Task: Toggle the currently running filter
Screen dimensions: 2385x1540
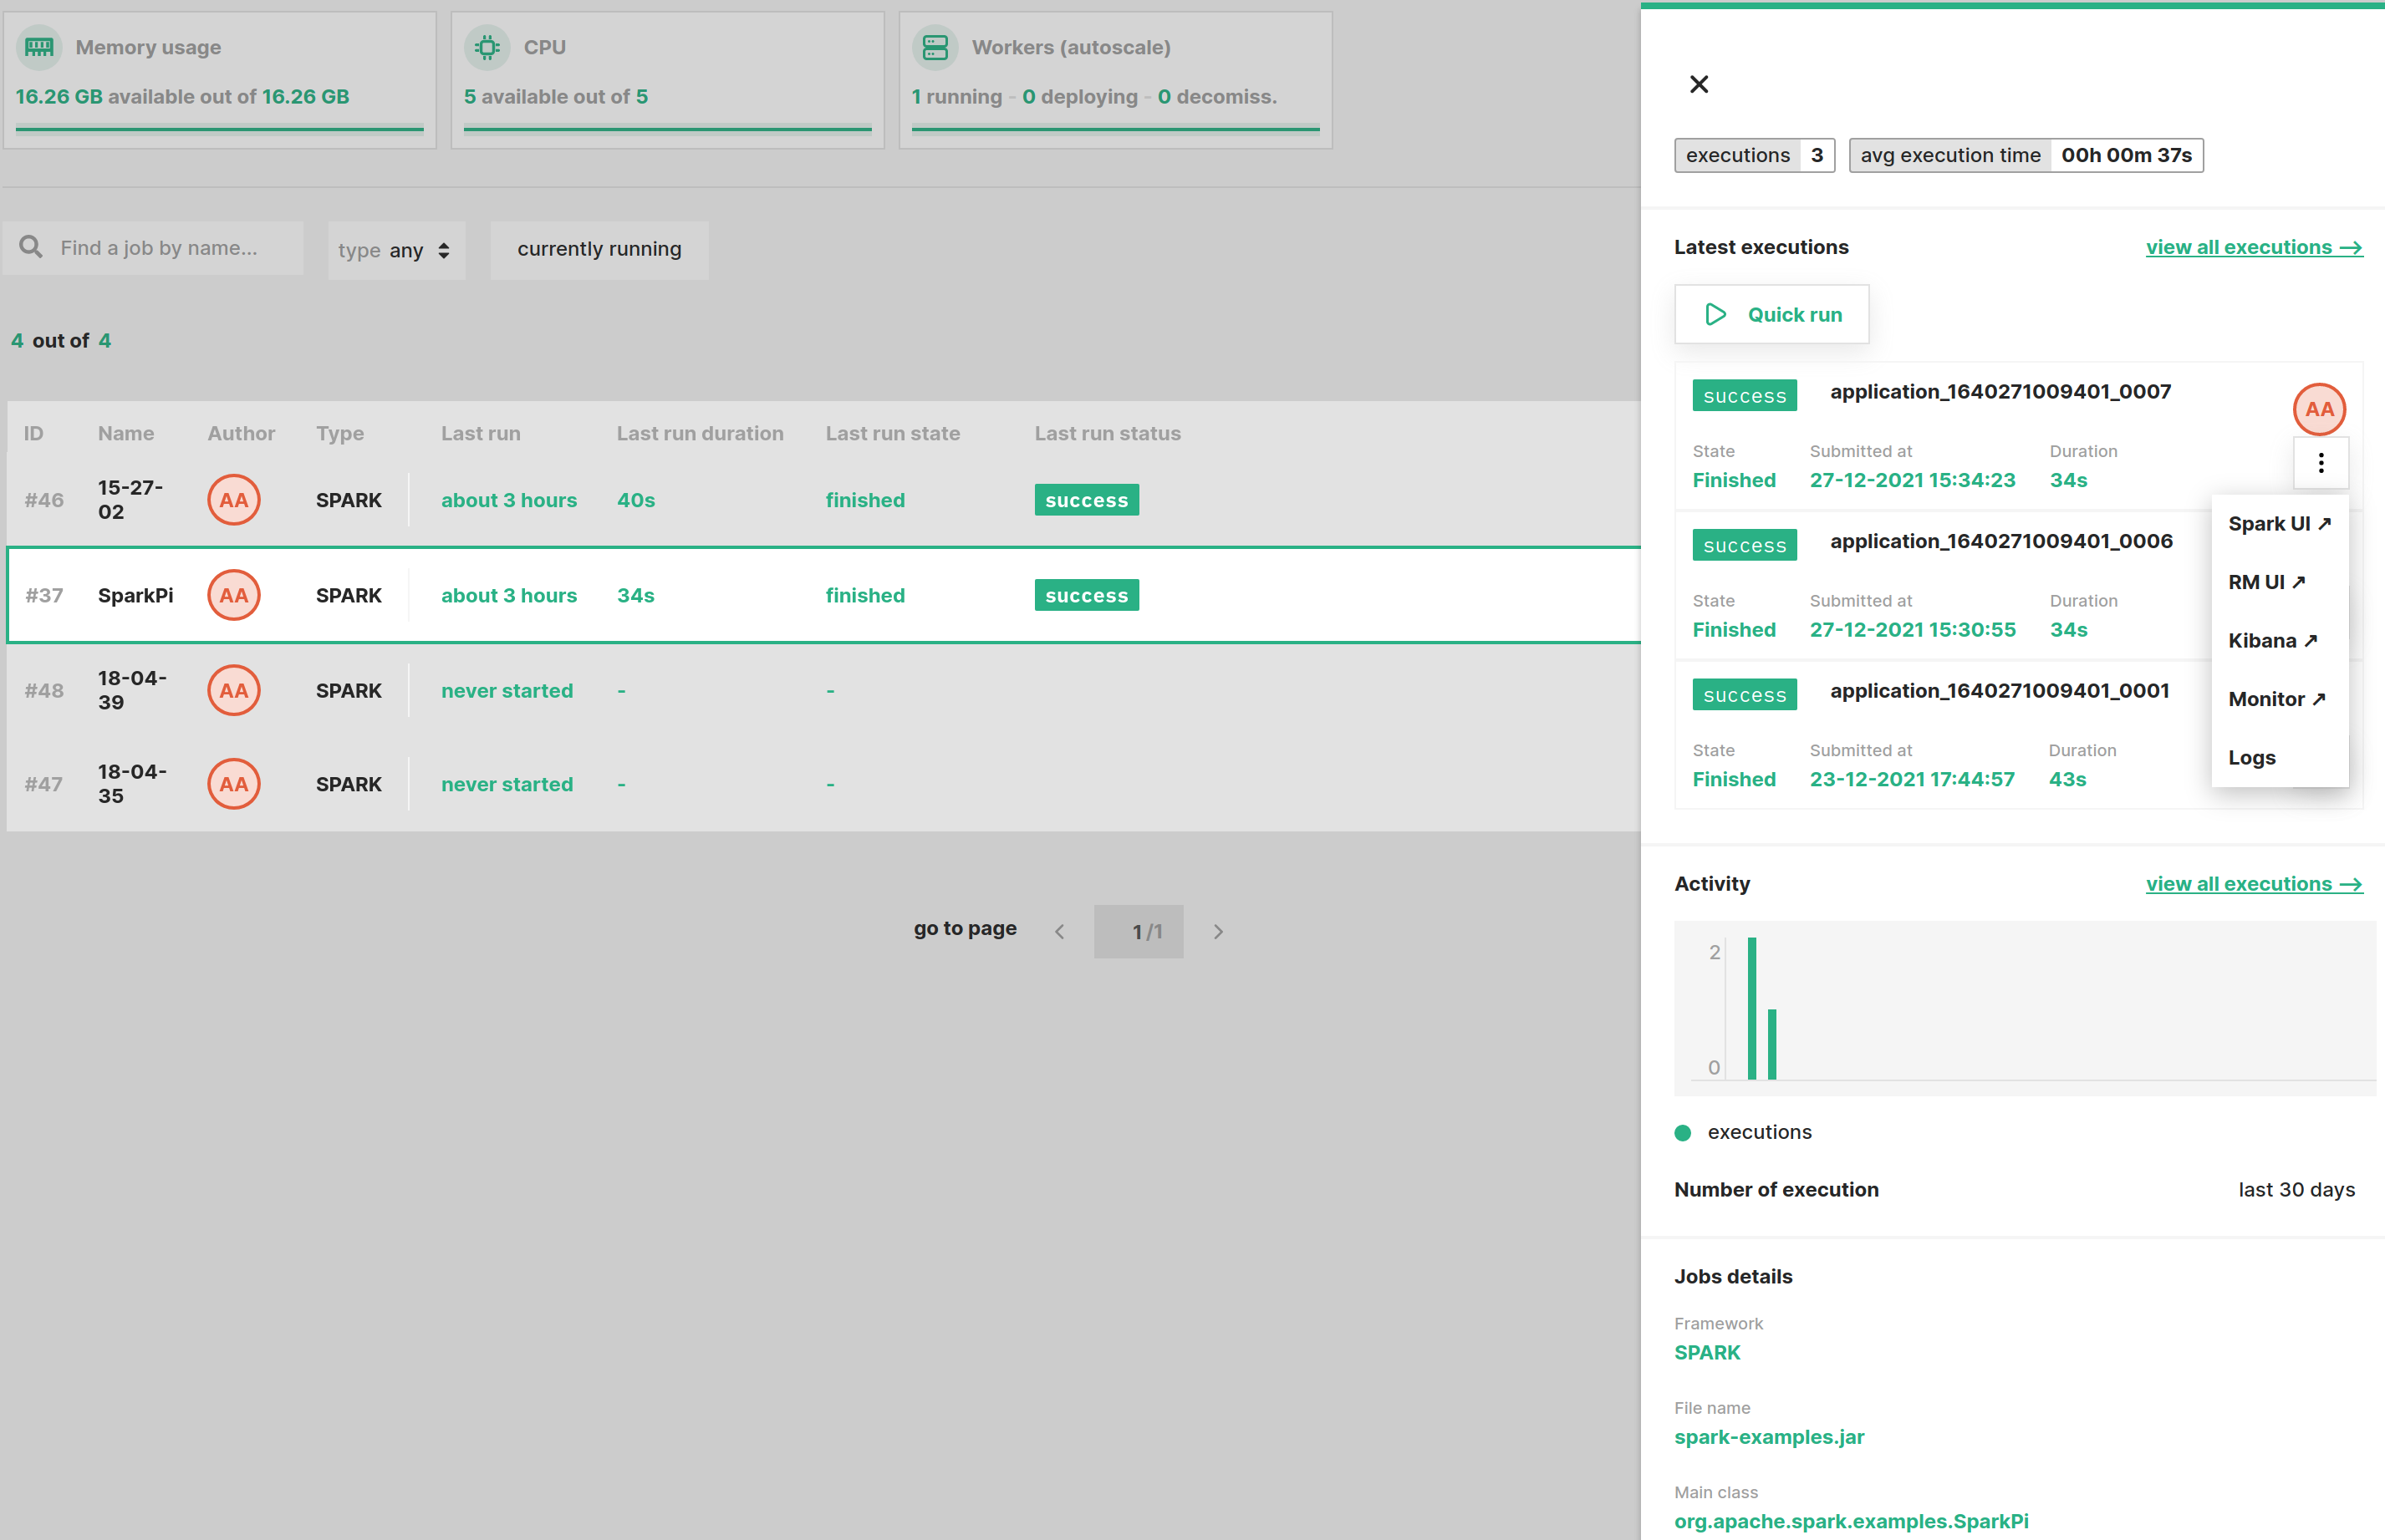Action: coord(599,249)
